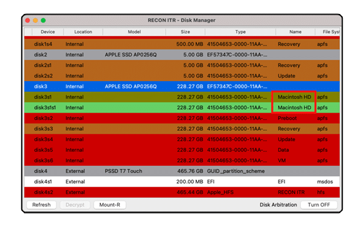Click the VM volume name
The width and height of the screenshot is (364, 241).
pyautogui.click(x=281, y=160)
